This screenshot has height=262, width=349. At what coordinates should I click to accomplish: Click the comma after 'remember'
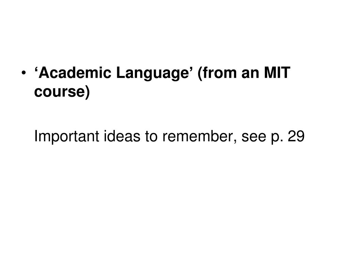coord(235,142)
